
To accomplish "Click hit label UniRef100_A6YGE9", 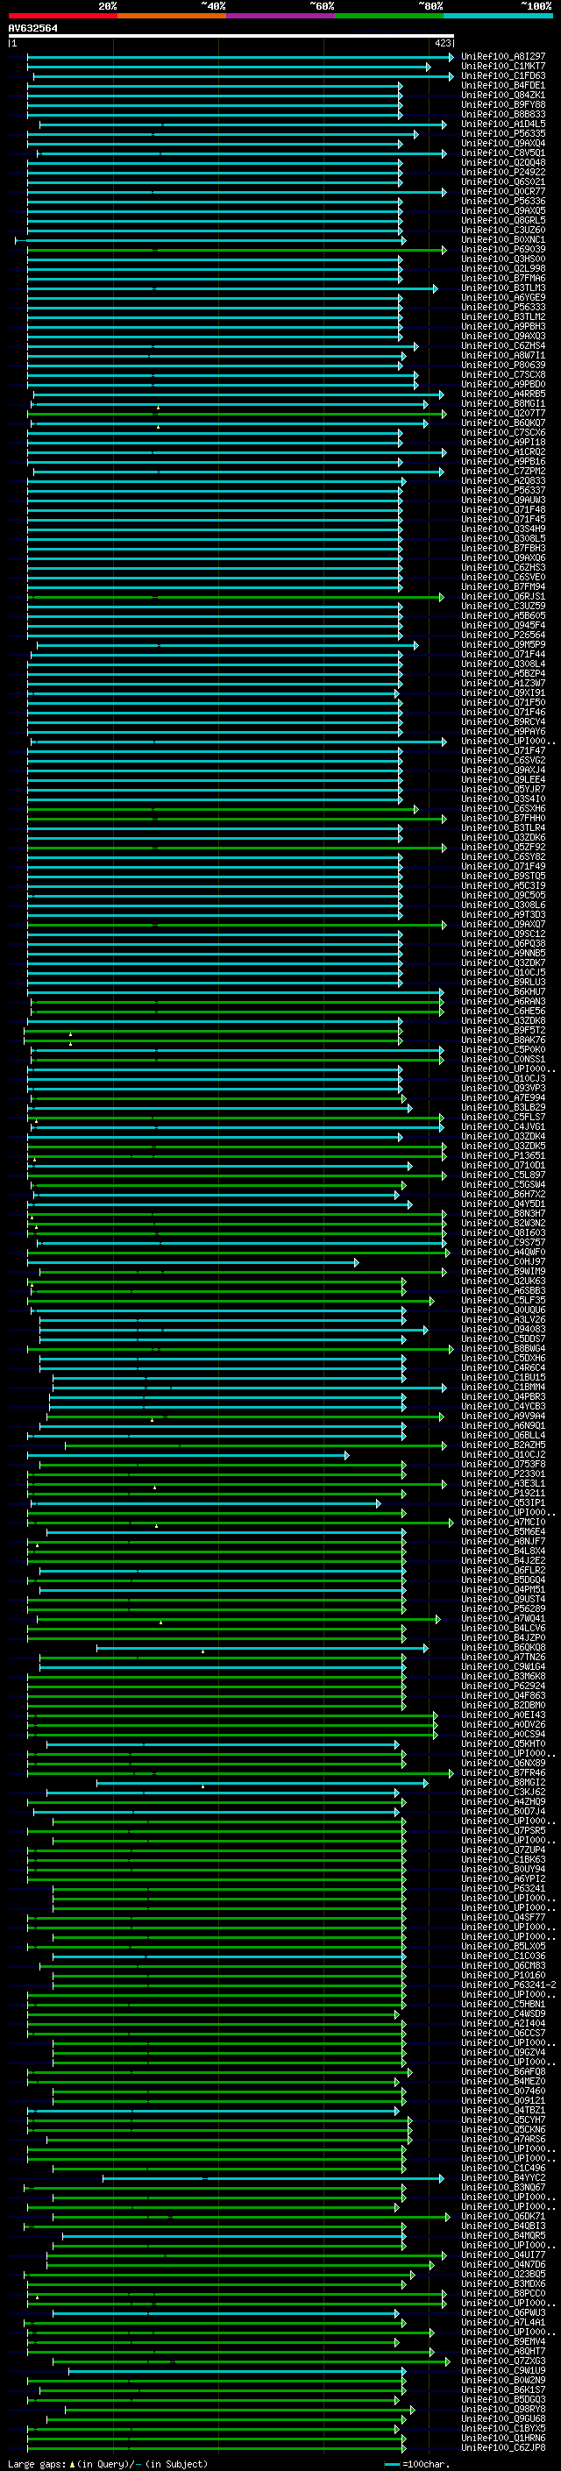I will pyautogui.click(x=503, y=298).
